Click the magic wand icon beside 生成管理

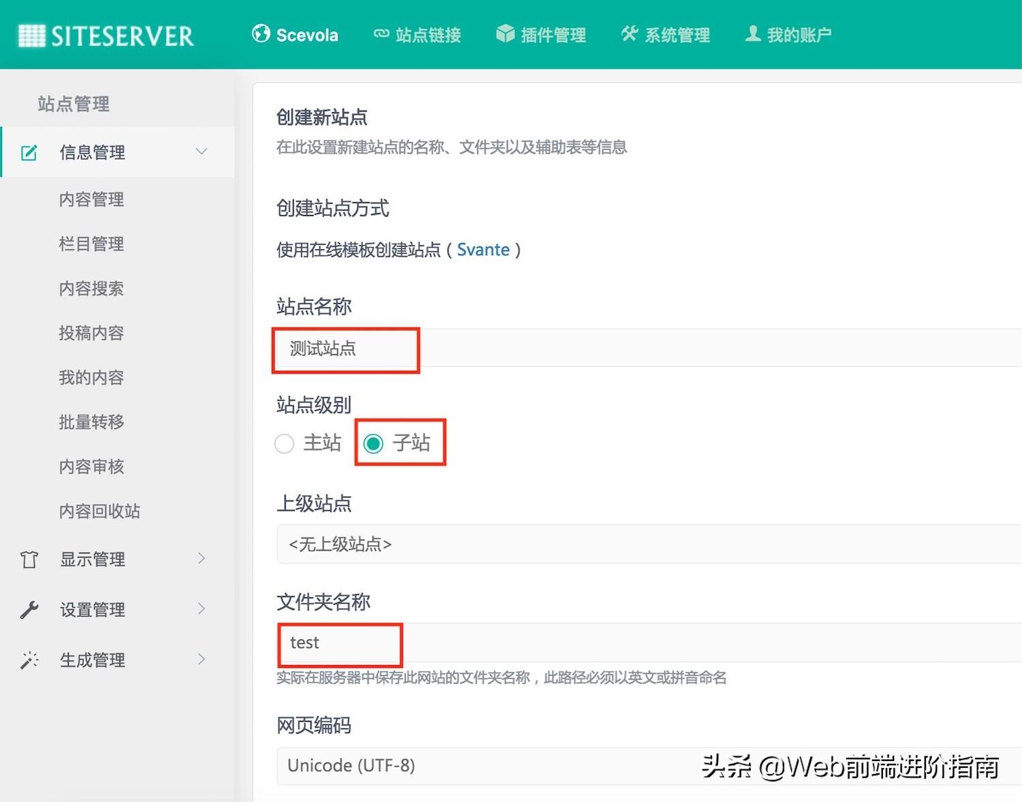(x=28, y=659)
